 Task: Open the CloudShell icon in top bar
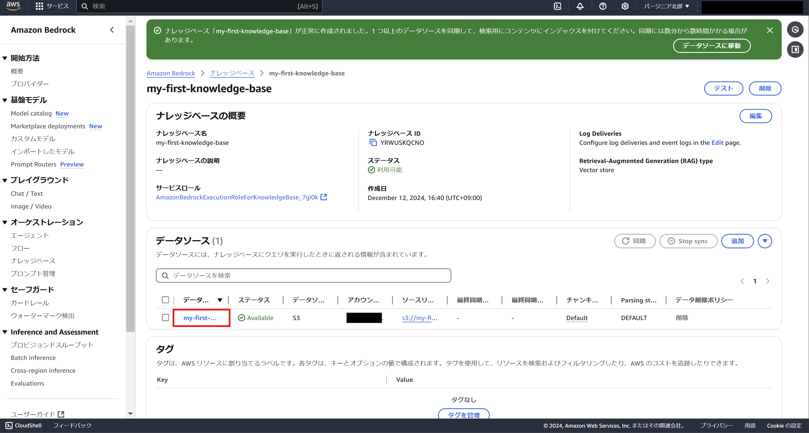(x=557, y=6)
